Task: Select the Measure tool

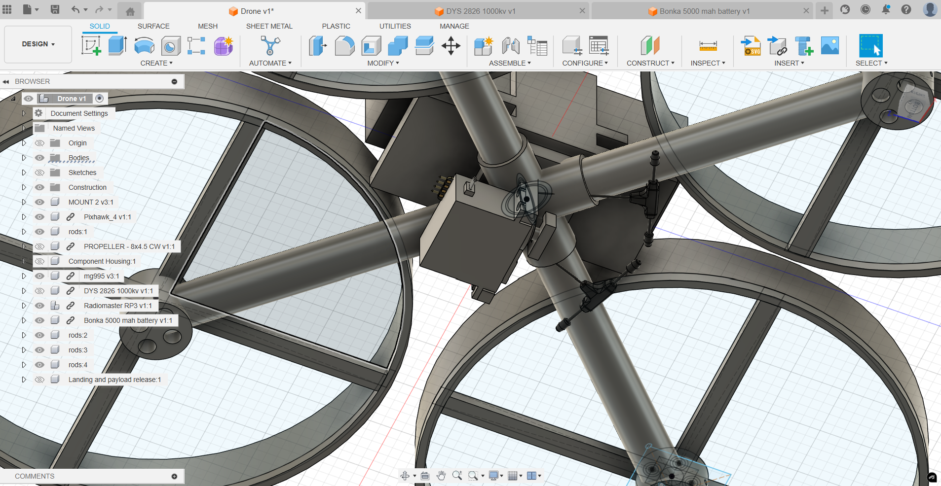Action: [x=708, y=46]
